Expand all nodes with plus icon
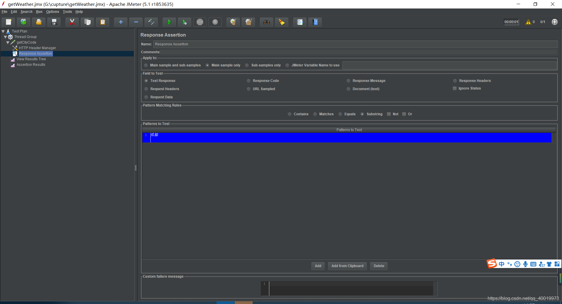This screenshot has height=304, width=562. click(121, 22)
